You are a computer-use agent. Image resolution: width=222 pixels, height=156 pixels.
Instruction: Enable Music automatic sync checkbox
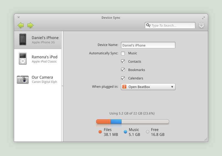(x=123, y=53)
